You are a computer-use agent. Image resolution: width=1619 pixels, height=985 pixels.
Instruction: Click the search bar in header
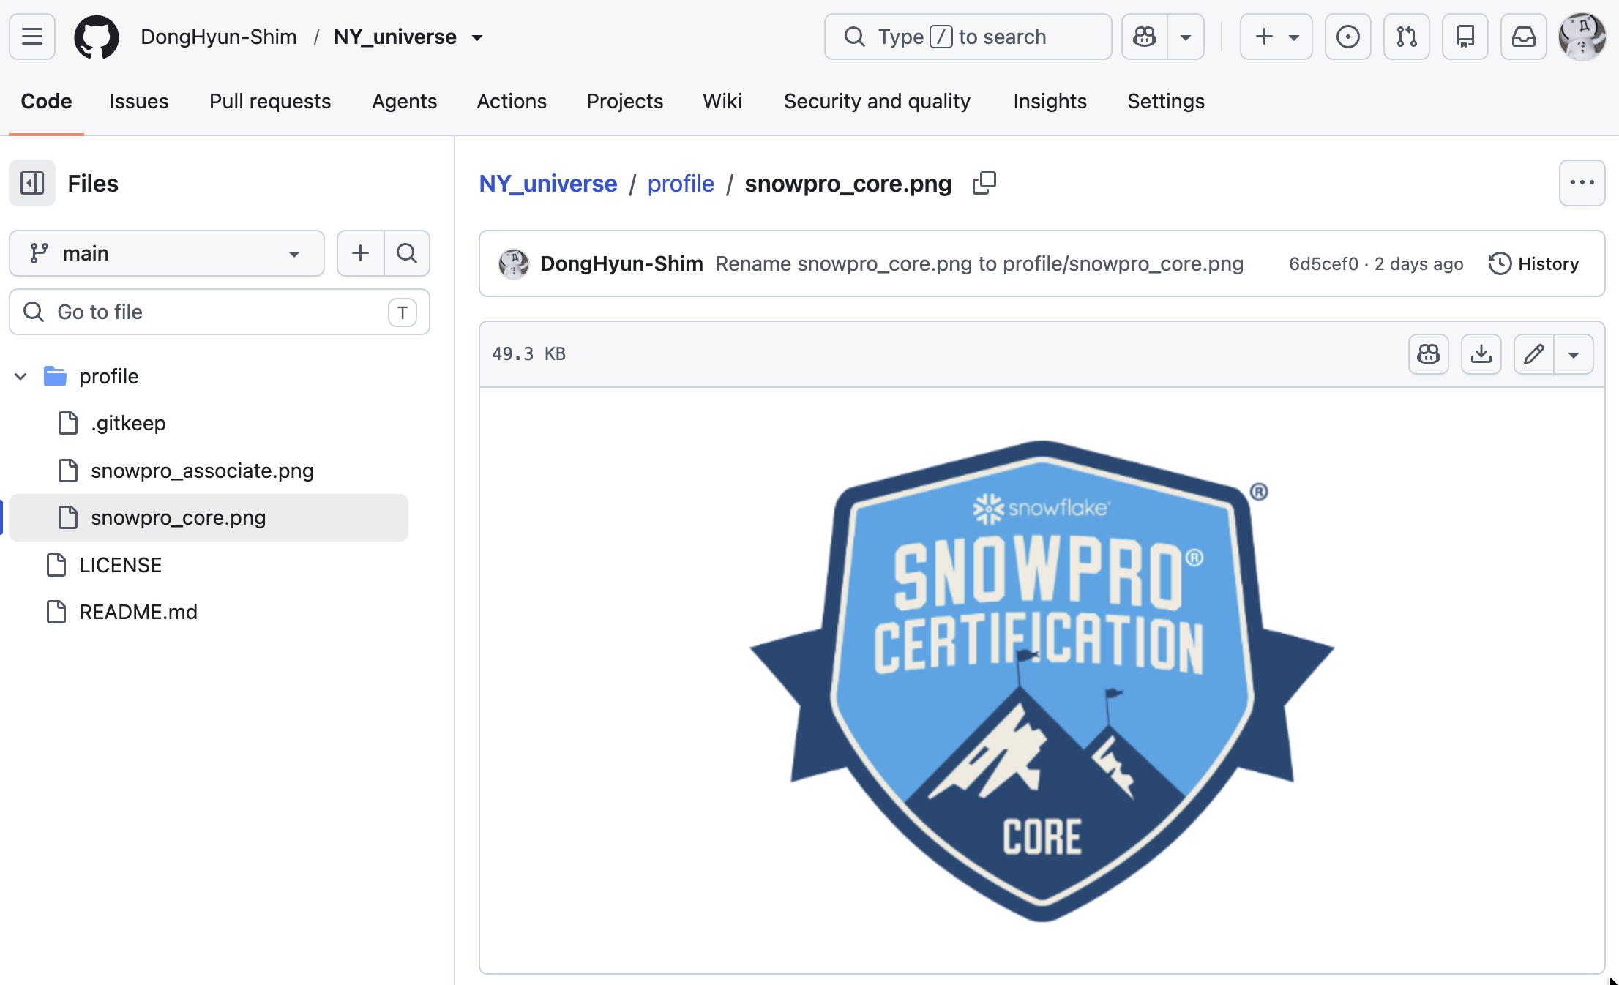tap(968, 37)
